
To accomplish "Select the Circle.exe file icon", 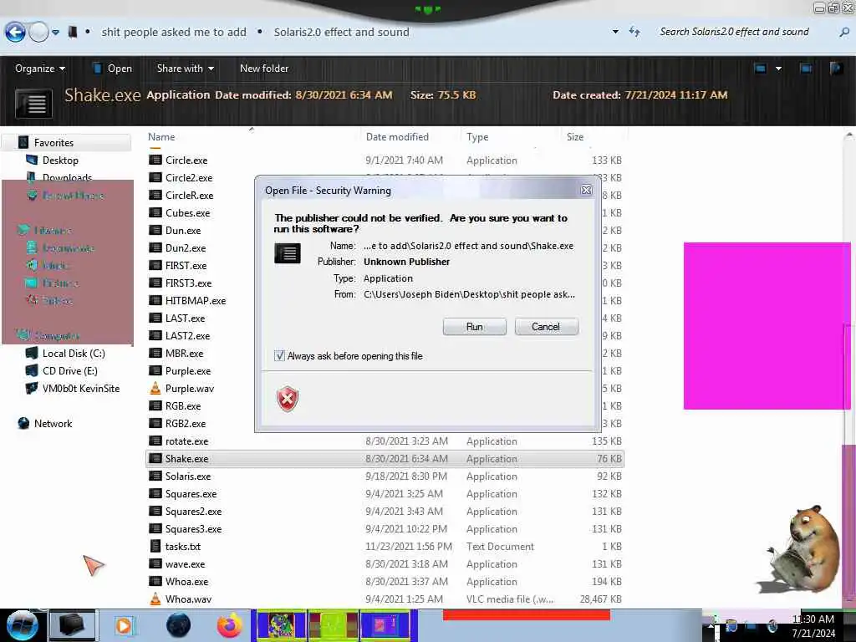I will (155, 160).
